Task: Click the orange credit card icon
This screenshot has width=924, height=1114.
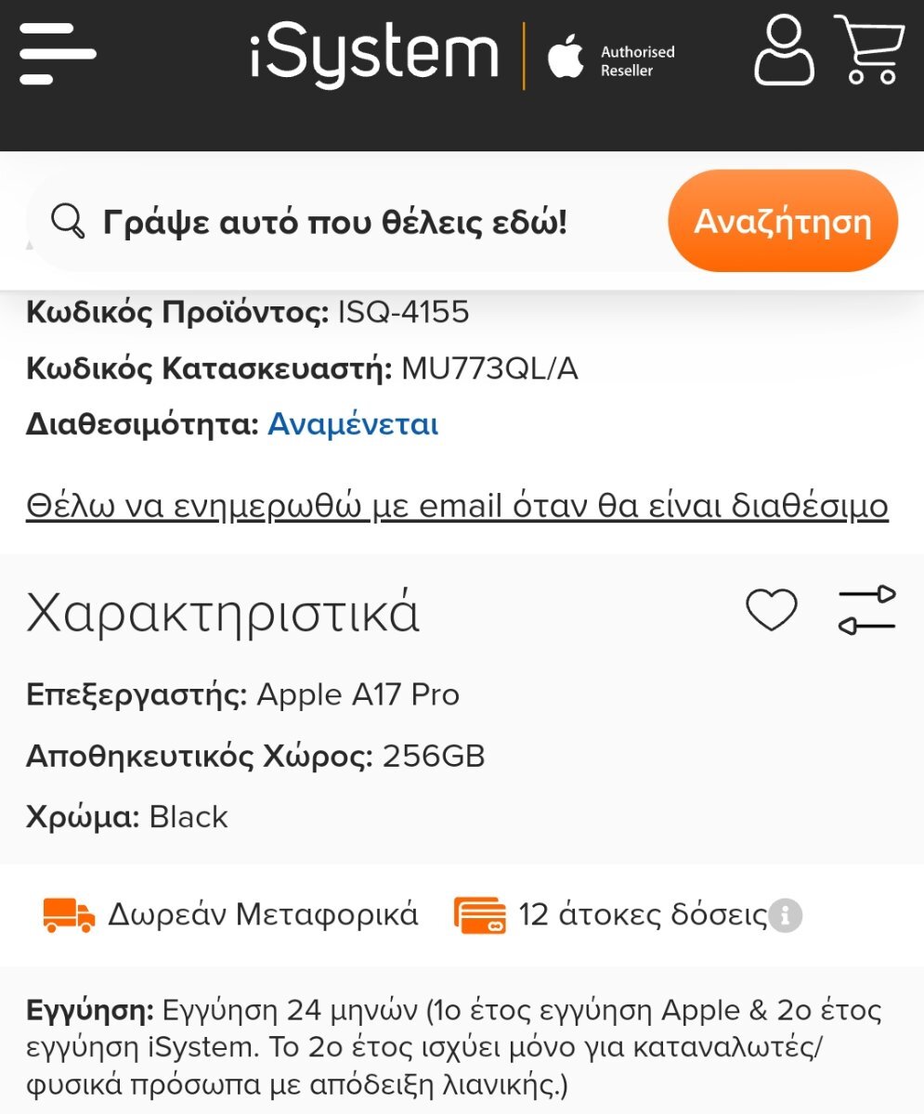Action: (x=480, y=915)
